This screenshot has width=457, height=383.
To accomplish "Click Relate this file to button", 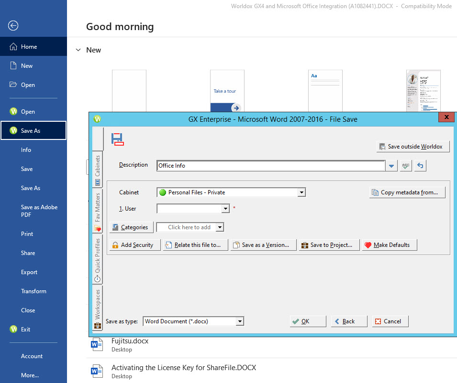I will (196, 245).
